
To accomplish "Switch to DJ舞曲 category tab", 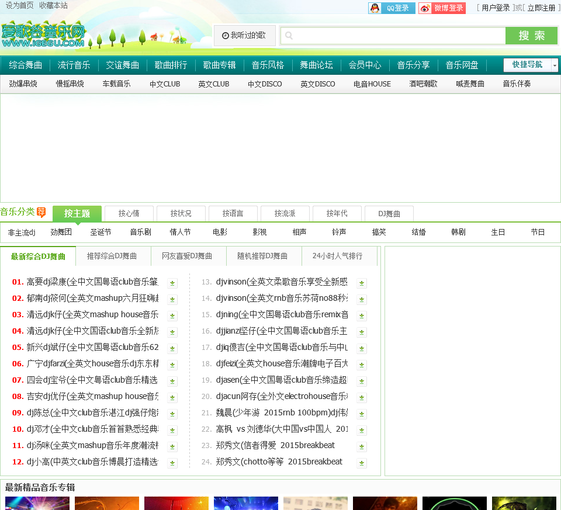I will point(389,213).
